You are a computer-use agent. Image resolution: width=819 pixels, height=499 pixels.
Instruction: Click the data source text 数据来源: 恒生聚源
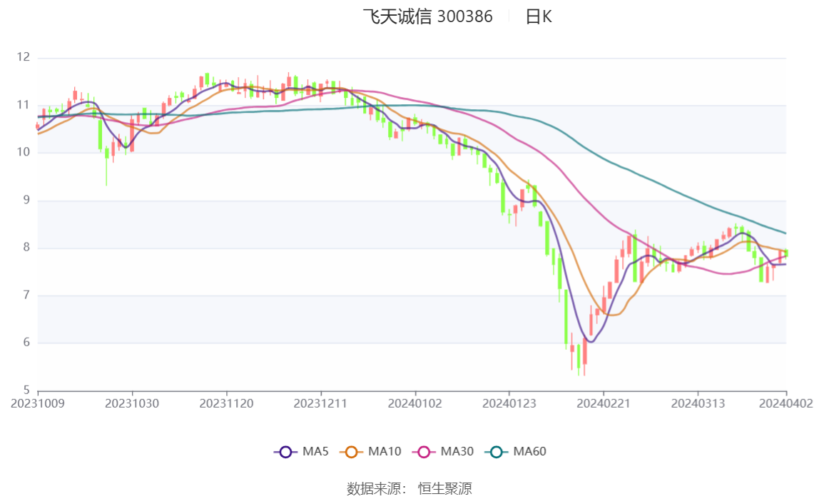(409, 488)
